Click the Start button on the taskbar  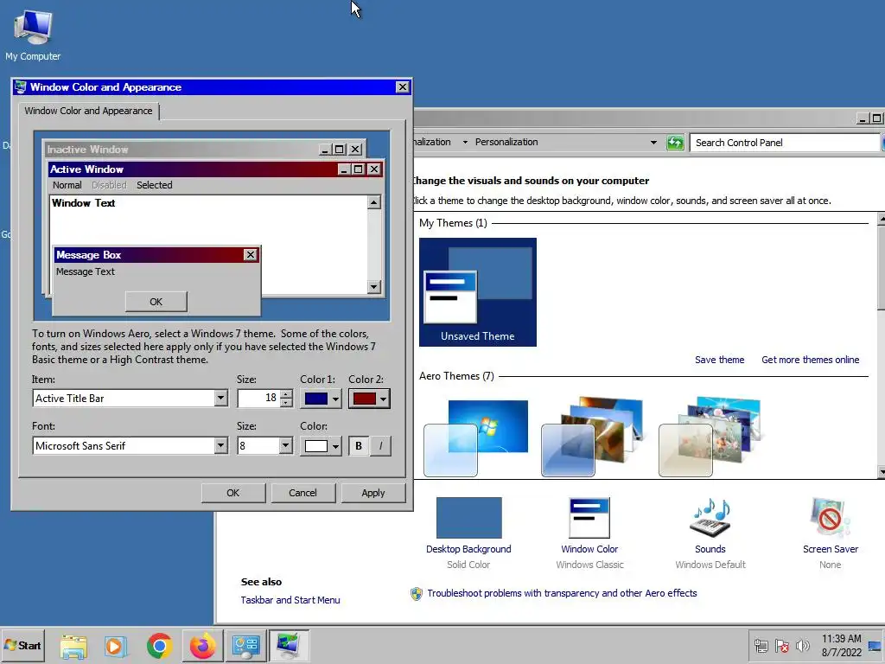pos(22,645)
